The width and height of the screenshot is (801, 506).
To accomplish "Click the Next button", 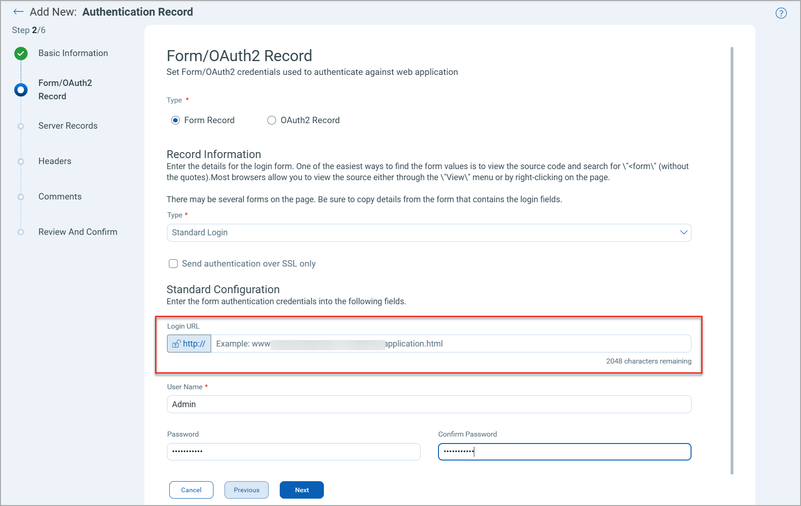I will (301, 490).
